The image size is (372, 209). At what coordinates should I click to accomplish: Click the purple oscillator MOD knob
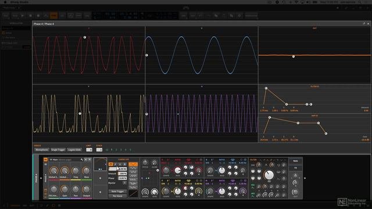[221, 191]
